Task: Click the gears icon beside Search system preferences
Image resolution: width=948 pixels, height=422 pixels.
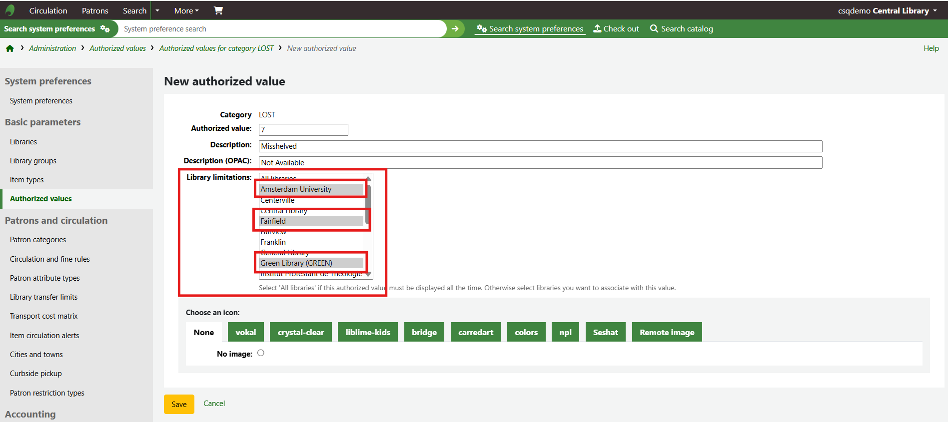Action: click(x=105, y=29)
